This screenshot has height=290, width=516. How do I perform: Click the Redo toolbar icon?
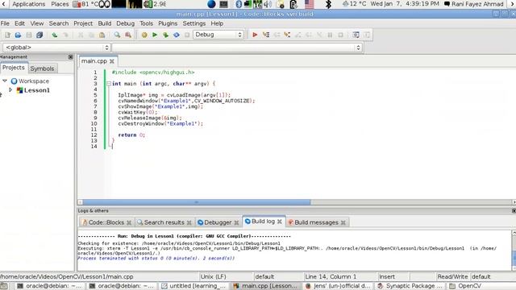(65, 35)
